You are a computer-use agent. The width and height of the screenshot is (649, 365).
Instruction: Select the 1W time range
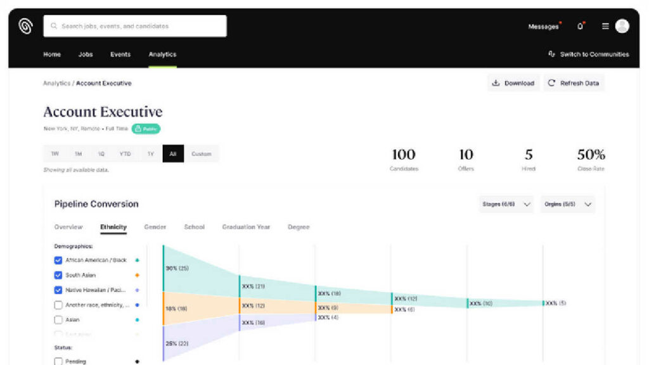pyautogui.click(x=55, y=153)
